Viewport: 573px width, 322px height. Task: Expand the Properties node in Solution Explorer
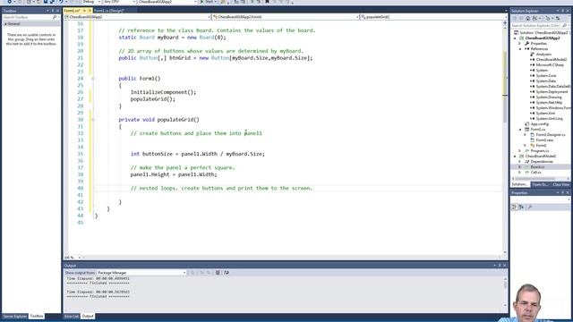[x=520, y=44]
